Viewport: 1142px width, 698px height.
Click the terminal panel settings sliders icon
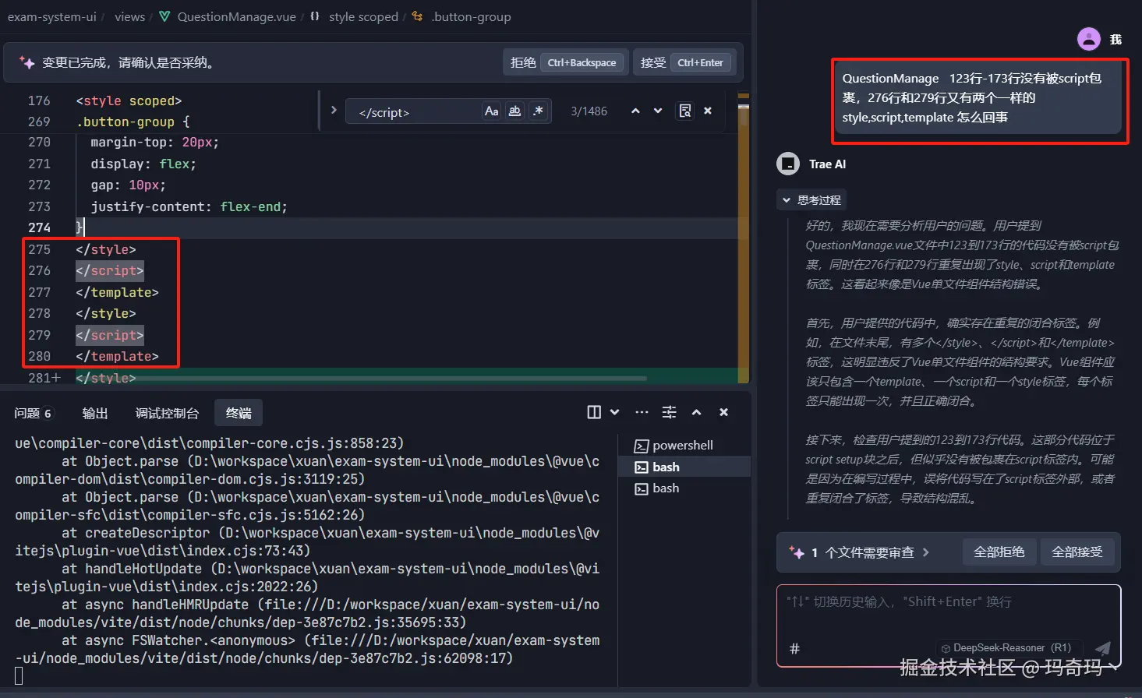pos(669,412)
